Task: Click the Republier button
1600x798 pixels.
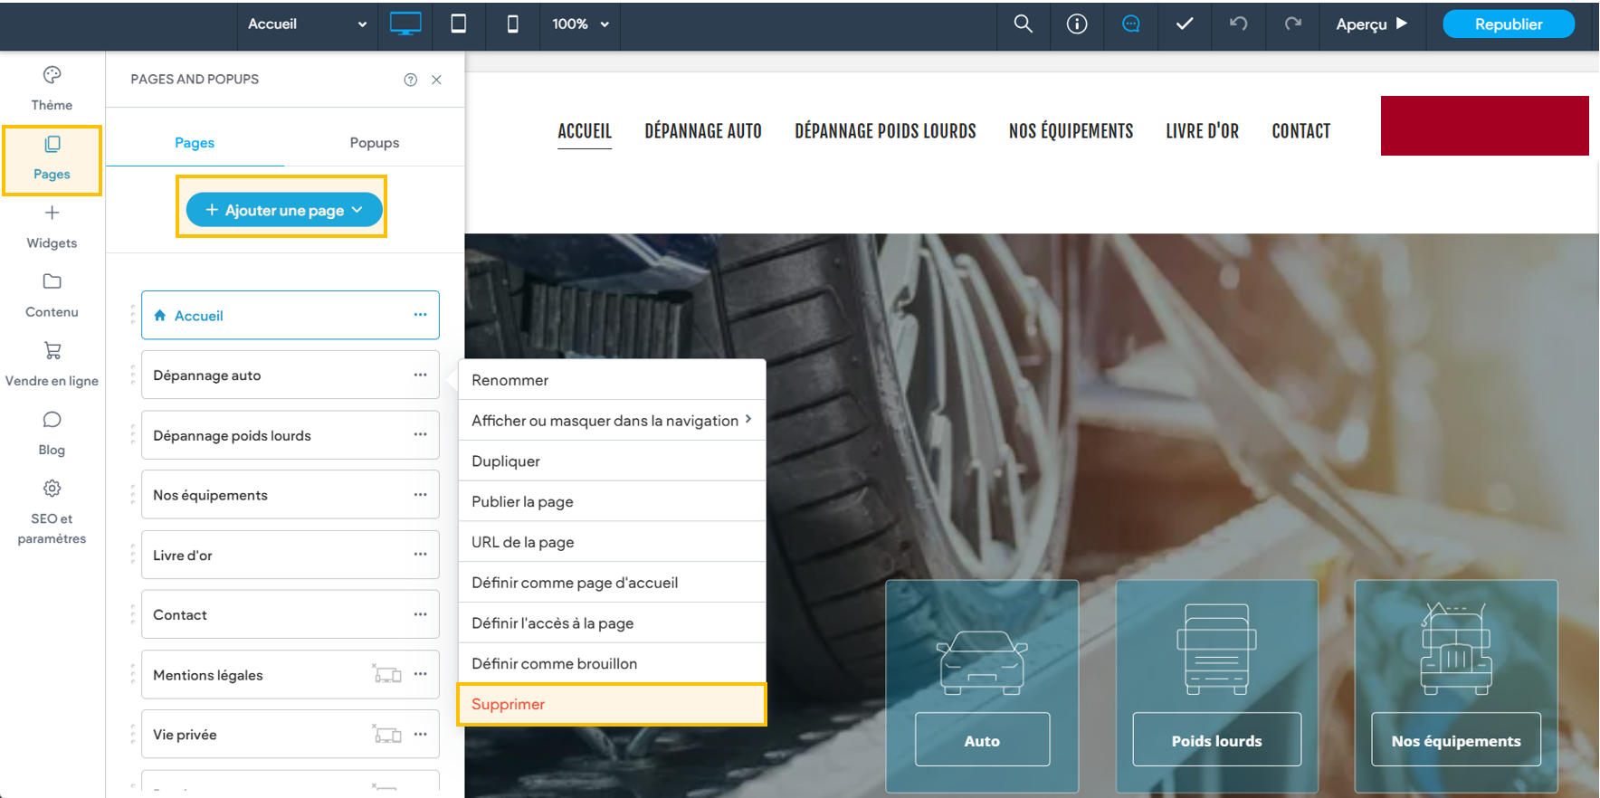Action: (x=1509, y=24)
